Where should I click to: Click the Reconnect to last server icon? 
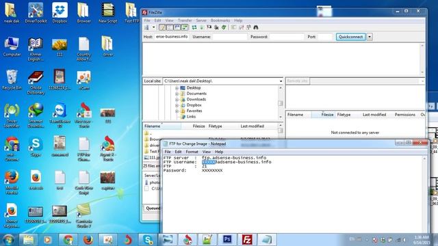[x=224, y=27]
